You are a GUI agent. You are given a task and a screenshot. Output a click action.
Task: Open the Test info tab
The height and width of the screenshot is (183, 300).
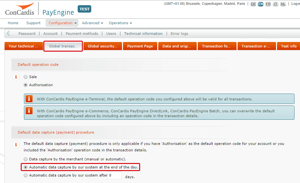point(288,46)
